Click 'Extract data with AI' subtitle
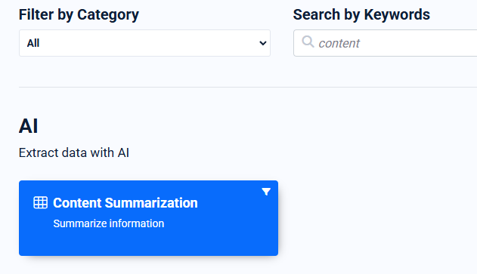Viewport: 477px width, 274px height. click(74, 152)
